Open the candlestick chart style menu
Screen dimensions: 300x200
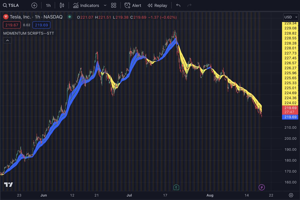coord(62,5)
